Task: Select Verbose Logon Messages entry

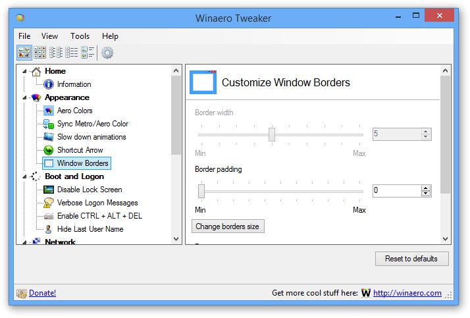Action: click(x=97, y=203)
